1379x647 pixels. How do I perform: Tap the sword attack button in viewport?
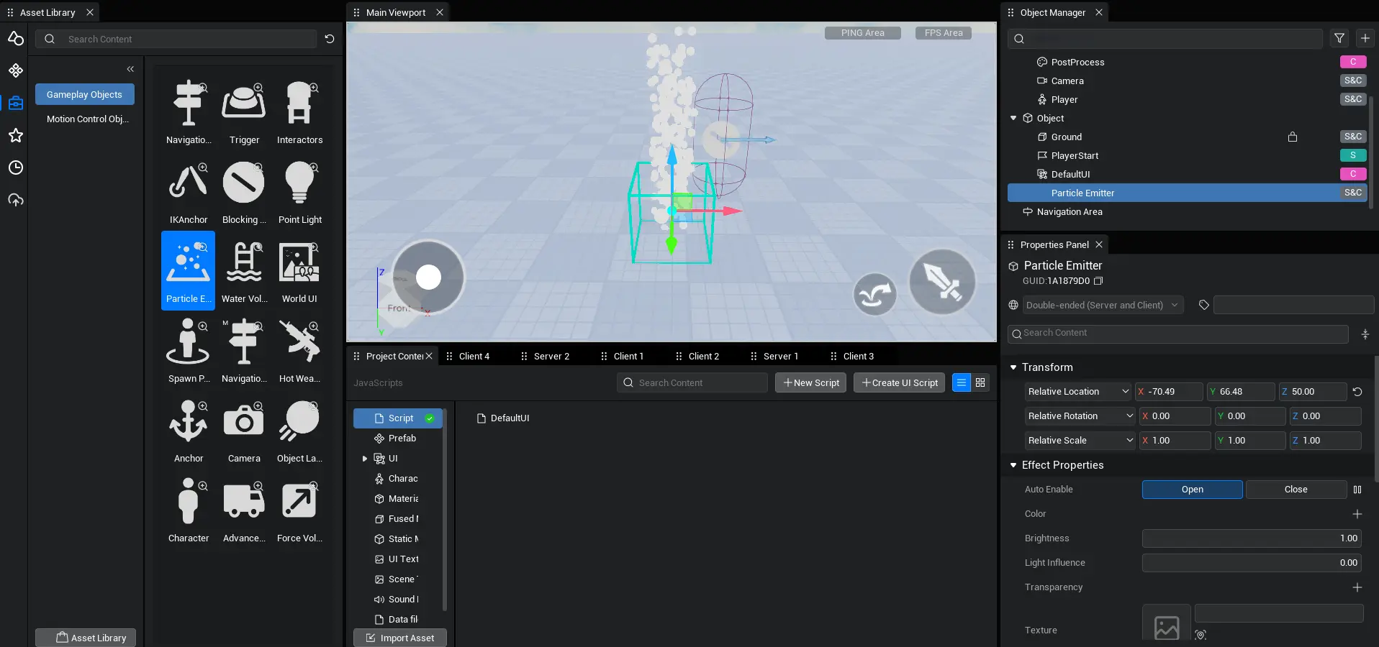[942, 282]
